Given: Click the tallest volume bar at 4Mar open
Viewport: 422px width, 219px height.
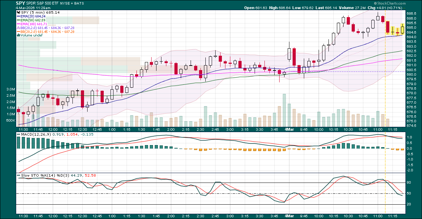Looking at the screenshot, I should pyautogui.click(x=284, y=110).
